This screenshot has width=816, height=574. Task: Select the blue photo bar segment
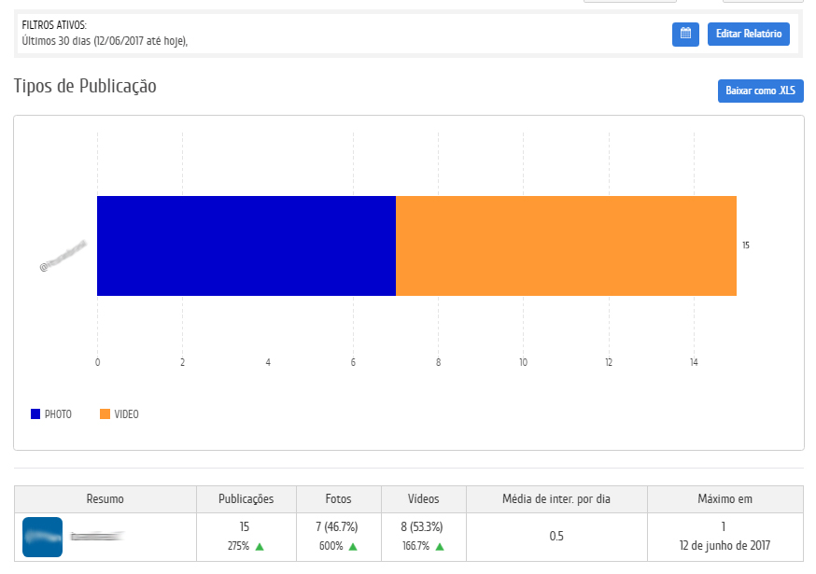click(x=246, y=245)
